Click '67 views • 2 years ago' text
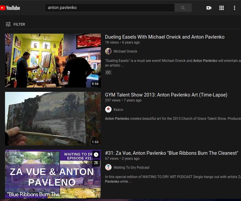This screenshot has width=241, height=201. (x=122, y=159)
